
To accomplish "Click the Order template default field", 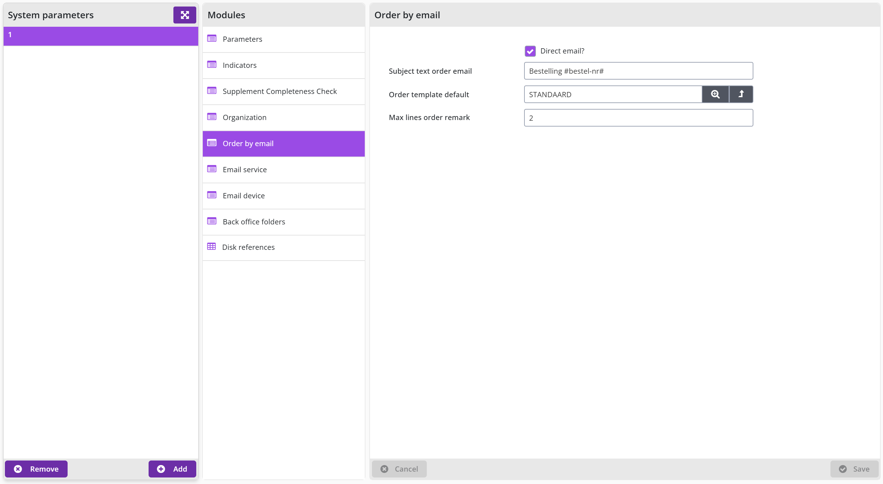I will 613,94.
